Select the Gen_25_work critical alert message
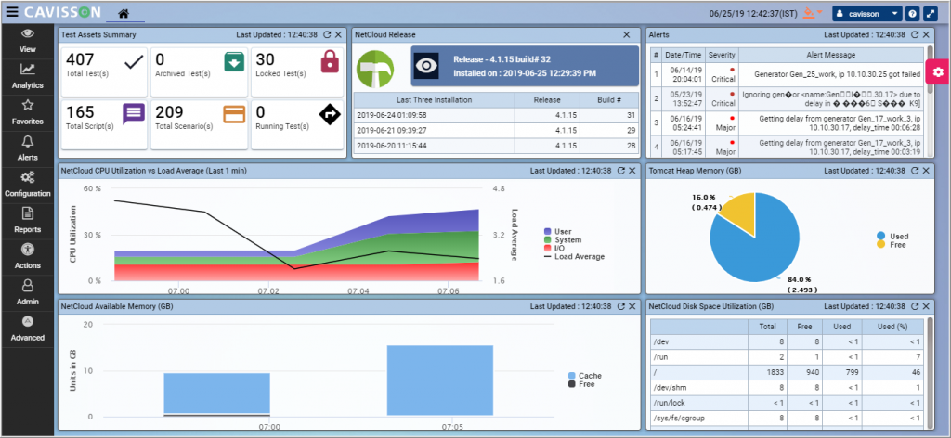The image size is (951, 438). tap(831, 74)
